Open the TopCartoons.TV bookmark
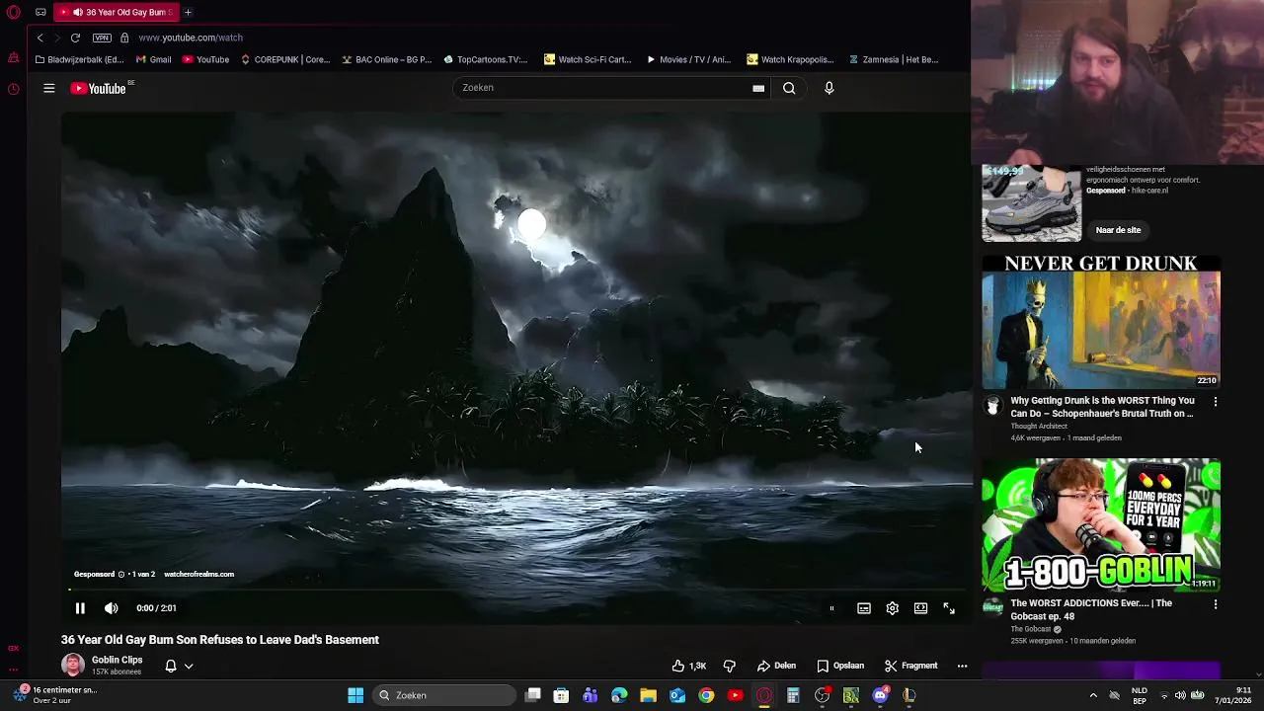 click(485, 59)
